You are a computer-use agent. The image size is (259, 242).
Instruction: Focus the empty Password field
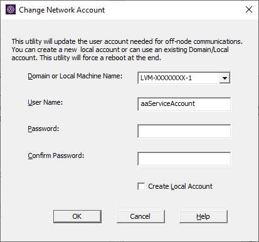click(x=184, y=131)
